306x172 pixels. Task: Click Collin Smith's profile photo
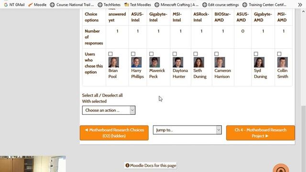(283, 62)
